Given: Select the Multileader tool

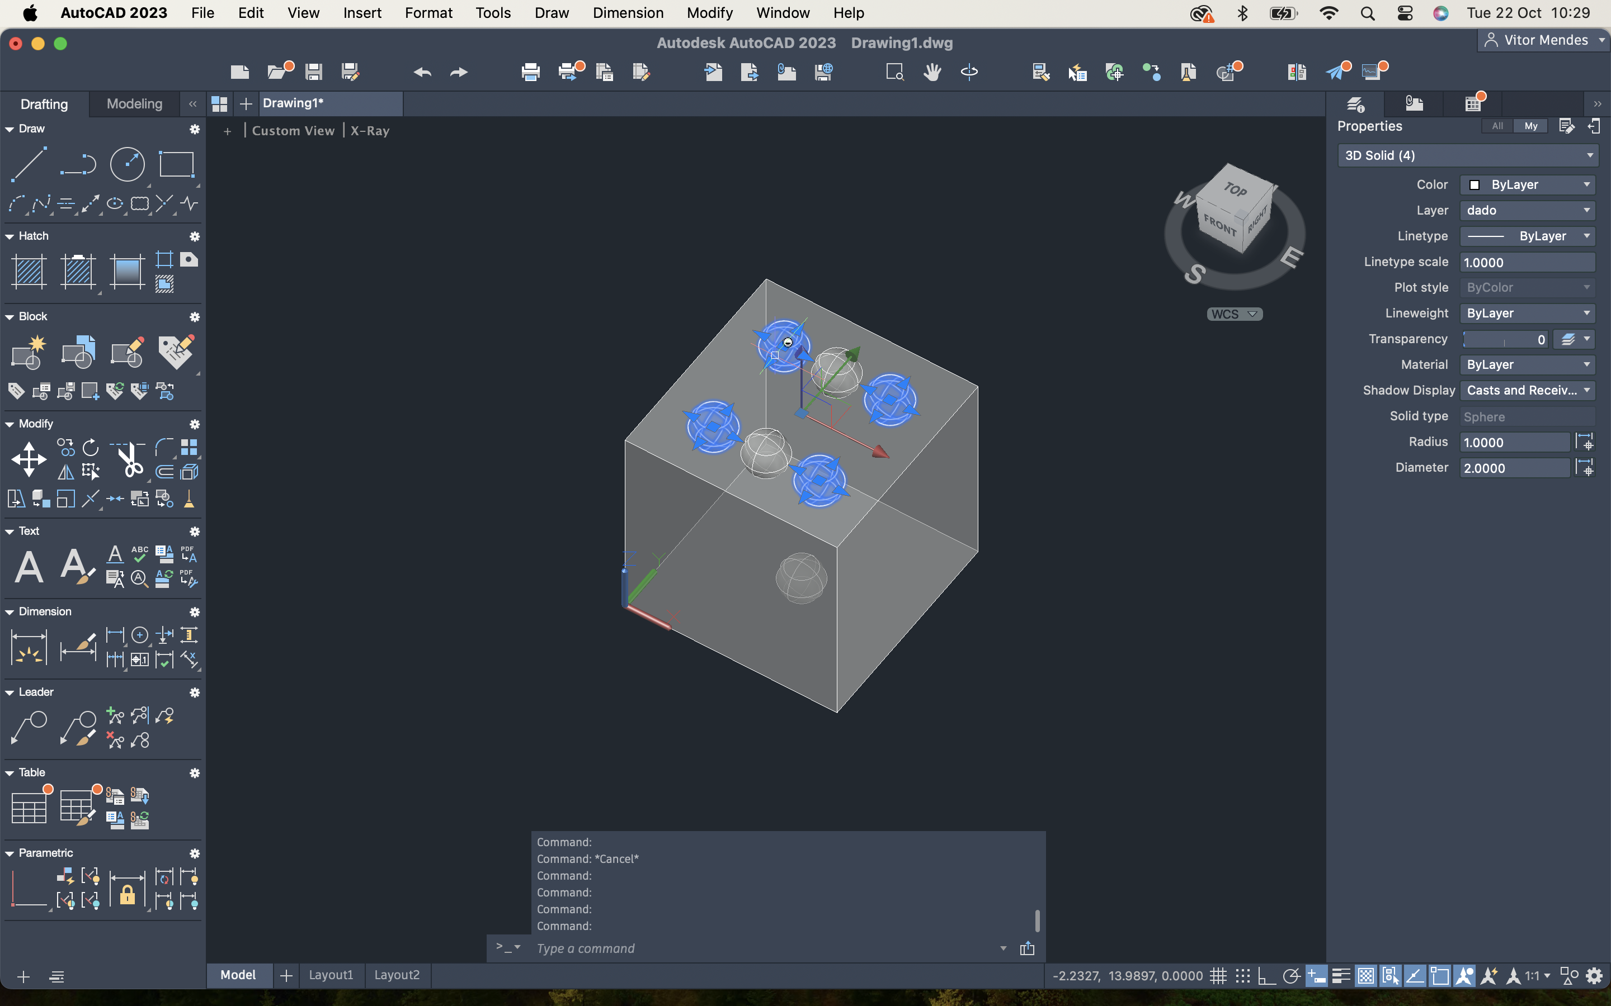Looking at the screenshot, I should tap(29, 728).
